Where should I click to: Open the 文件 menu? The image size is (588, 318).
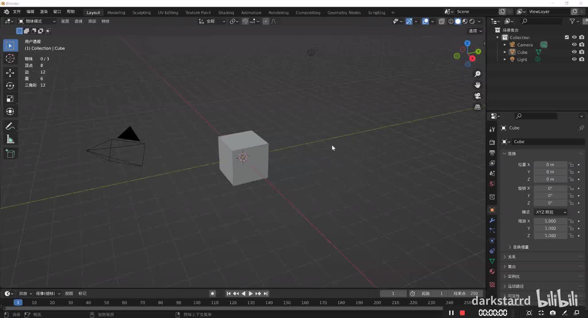point(17,12)
